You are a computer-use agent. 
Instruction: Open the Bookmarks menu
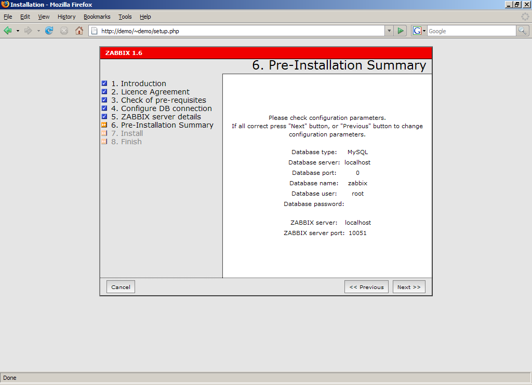click(x=97, y=17)
